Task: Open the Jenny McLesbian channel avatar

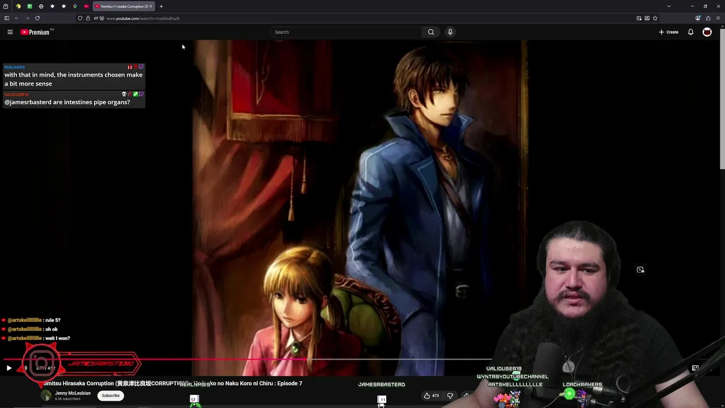Action: (x=46, y=396)
